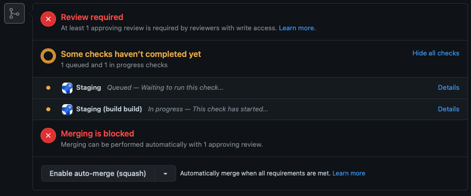Open Details for Staging (build build) check
471x196 pixels.
448,109
